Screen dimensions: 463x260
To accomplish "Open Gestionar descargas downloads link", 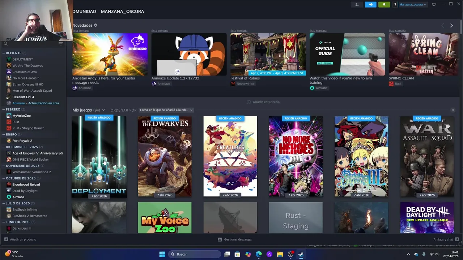I will pos(235,239).
